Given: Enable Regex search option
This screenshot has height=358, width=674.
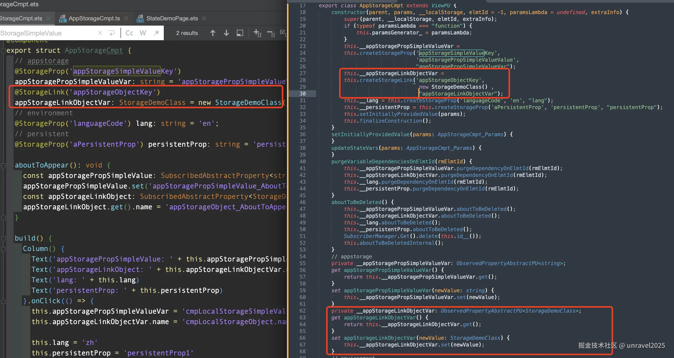Looking at the screenshot, I should pyautogui.click(x=157, y=33).
